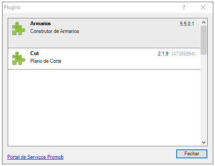
Task: Click the question mark help icon
Action: click(184, 7)
